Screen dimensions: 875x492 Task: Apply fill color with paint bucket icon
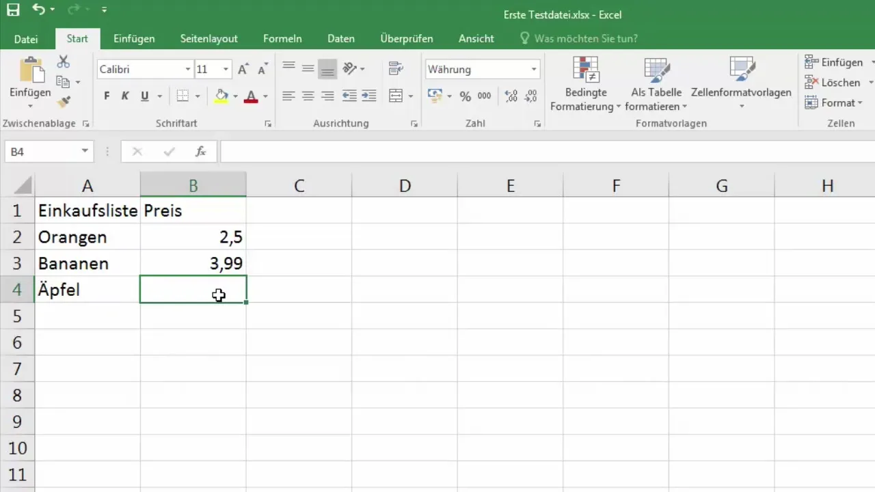(221, 96)
